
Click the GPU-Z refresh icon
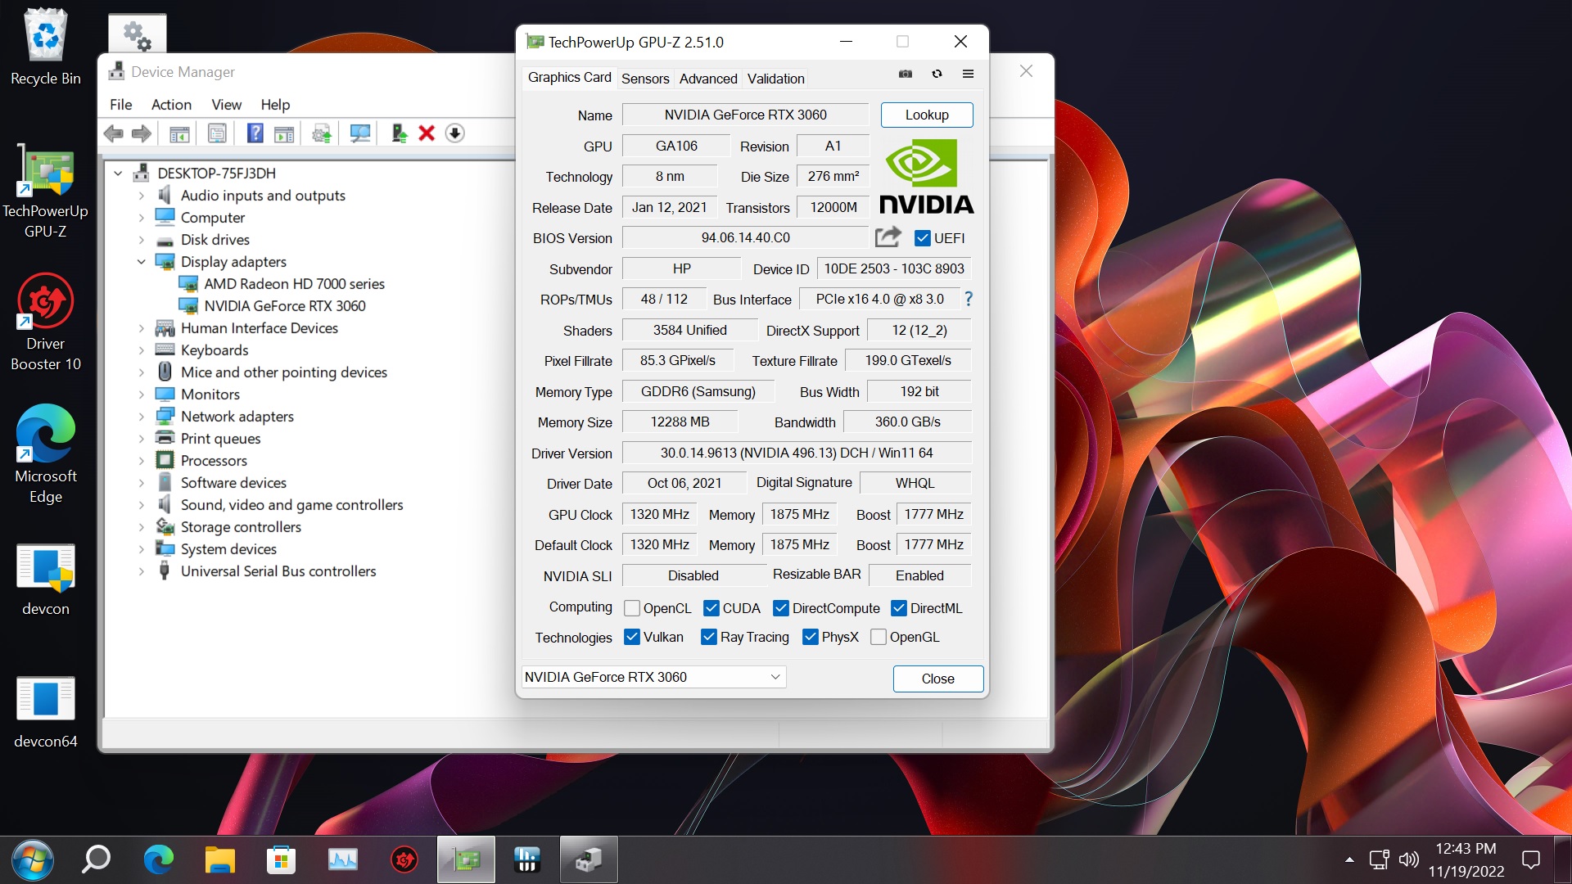point(937,74)
